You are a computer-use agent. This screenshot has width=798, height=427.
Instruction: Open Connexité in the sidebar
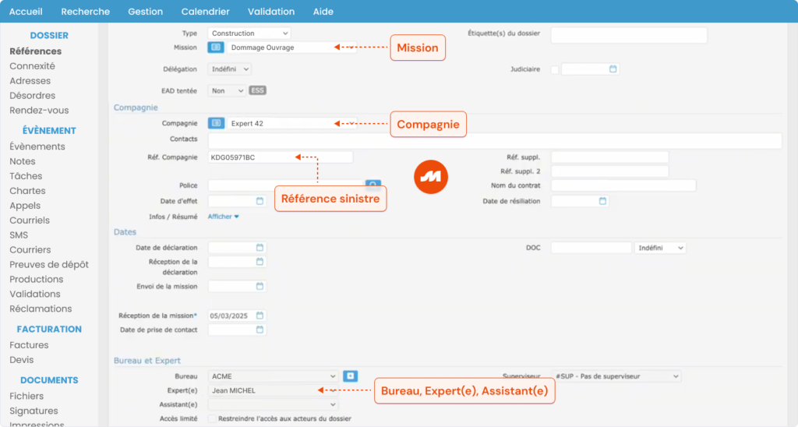coord(32,65)
